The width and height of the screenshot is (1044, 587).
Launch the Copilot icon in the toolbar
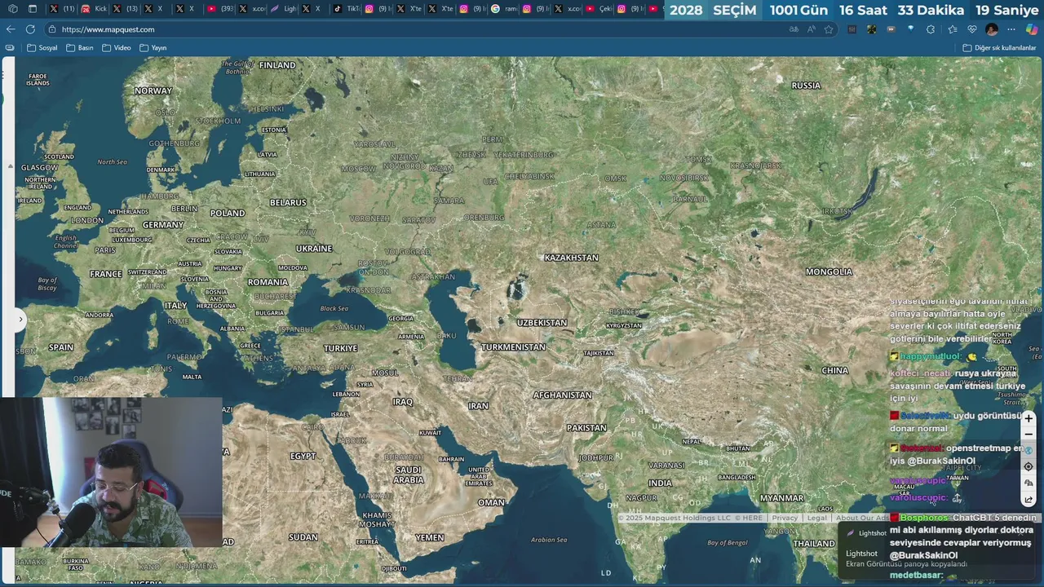click(1032, 29)
